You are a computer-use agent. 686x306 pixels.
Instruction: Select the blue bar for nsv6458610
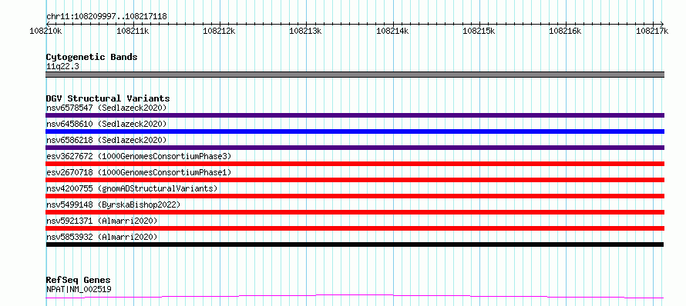click(355, 131)
